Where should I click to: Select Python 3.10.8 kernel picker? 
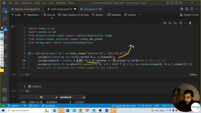pos(189,15)
